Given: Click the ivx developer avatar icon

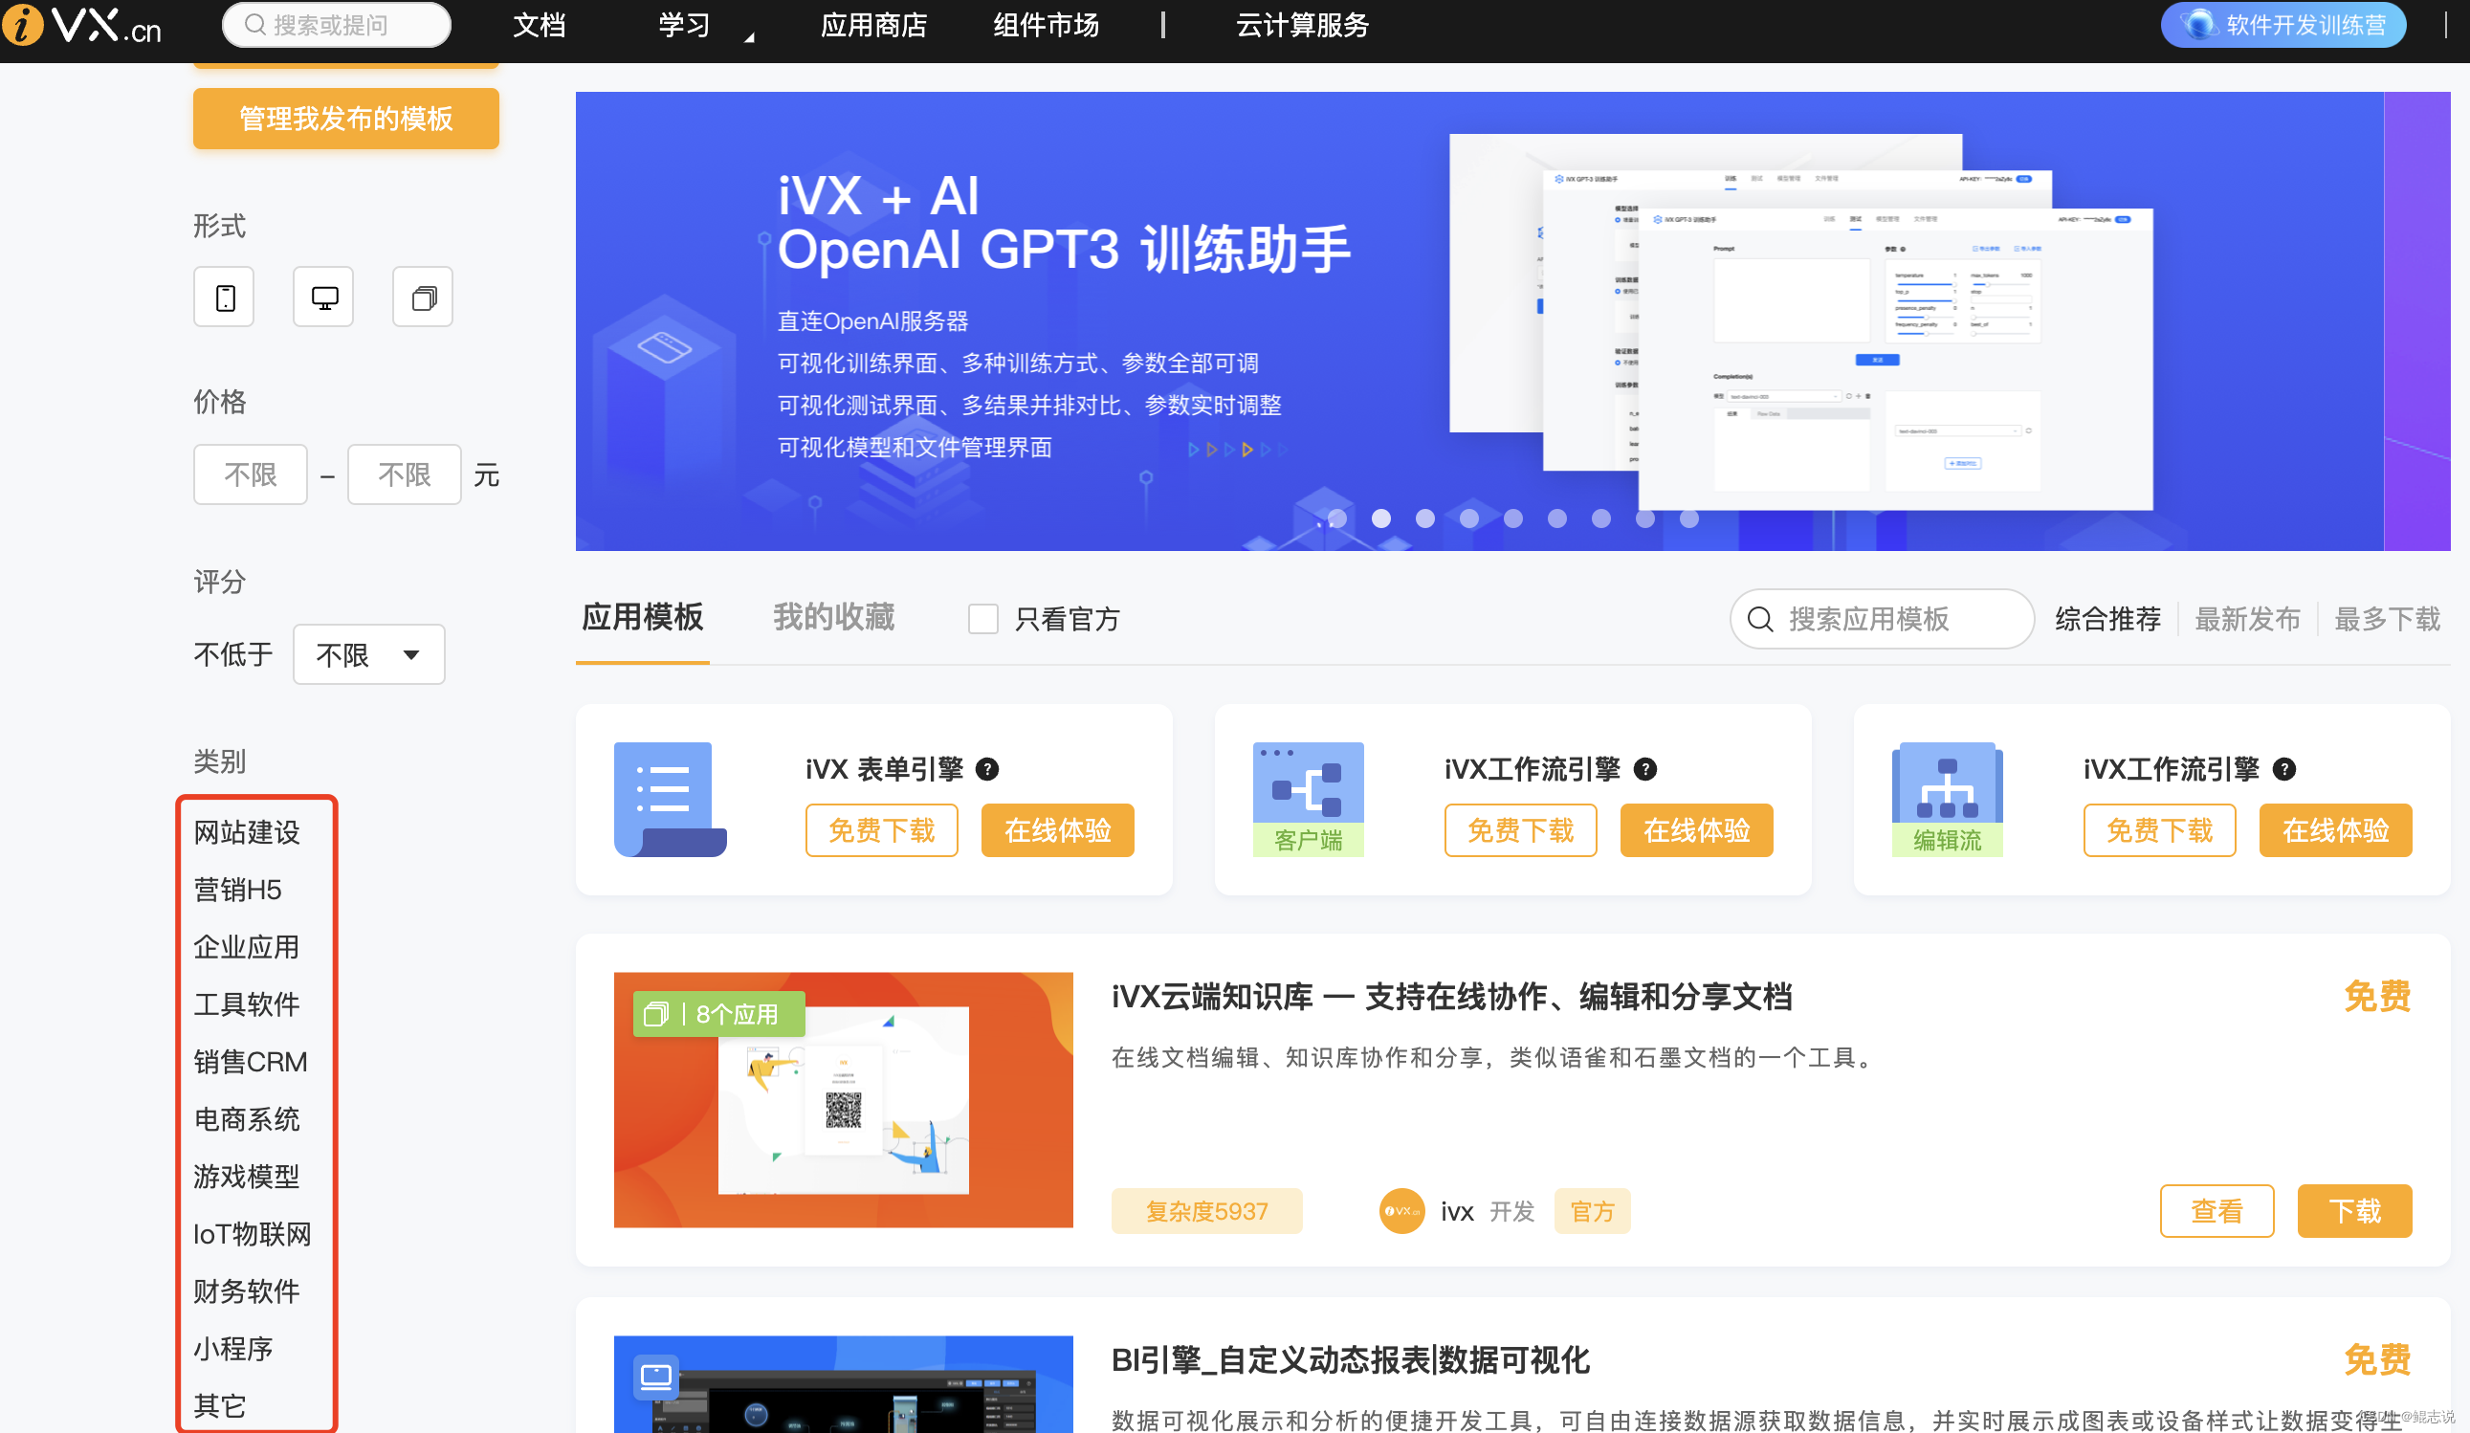Looking at the screenshot, I should (1401, 1211).
